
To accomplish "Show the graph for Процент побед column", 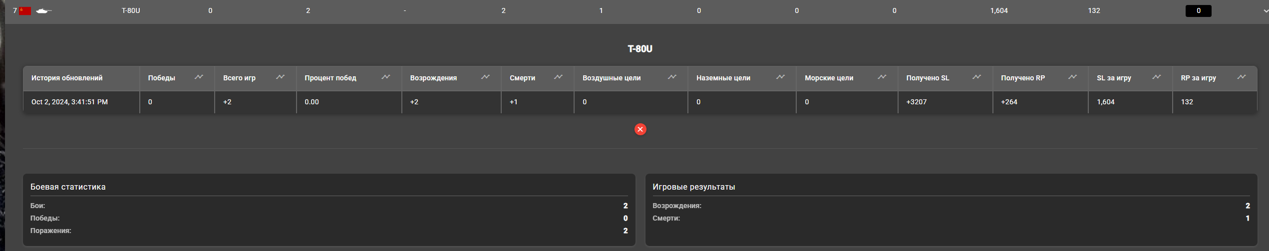I will [385, 77].
